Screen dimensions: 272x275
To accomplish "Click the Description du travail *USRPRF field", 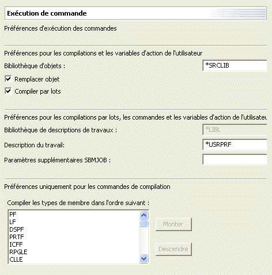I will (x=235, y=144).
